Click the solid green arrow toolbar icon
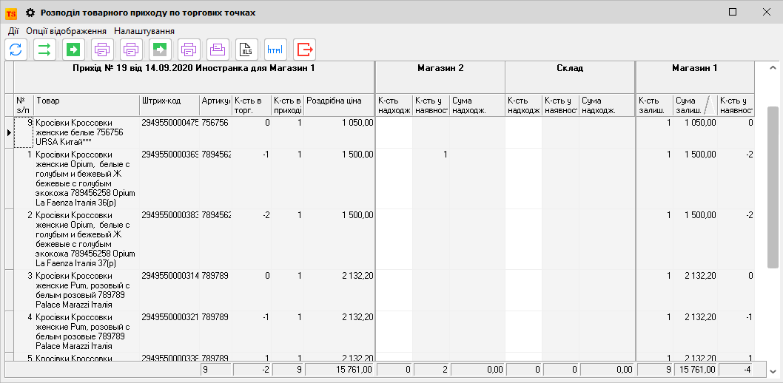 coord(73,50)
